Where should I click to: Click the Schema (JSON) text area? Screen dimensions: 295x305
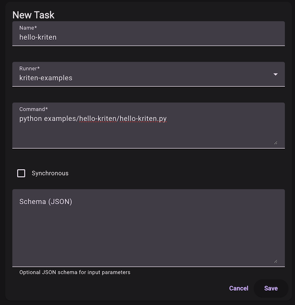tap(149, 228)
